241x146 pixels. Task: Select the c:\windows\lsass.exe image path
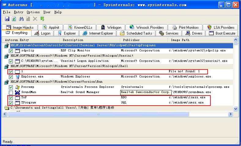[x=187, y=97]
